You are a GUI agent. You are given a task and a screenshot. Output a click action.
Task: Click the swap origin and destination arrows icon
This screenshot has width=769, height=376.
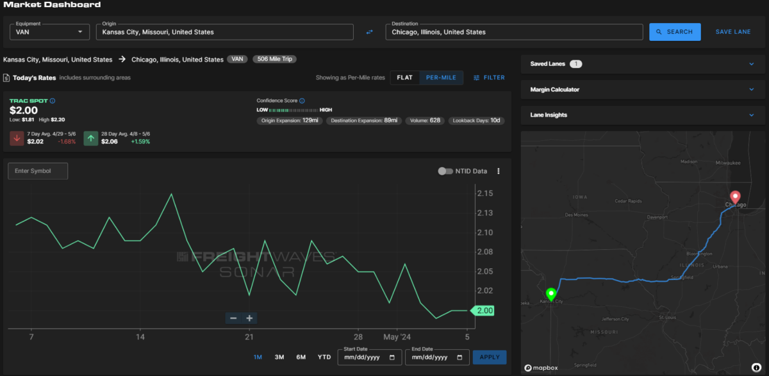point(369,32)
